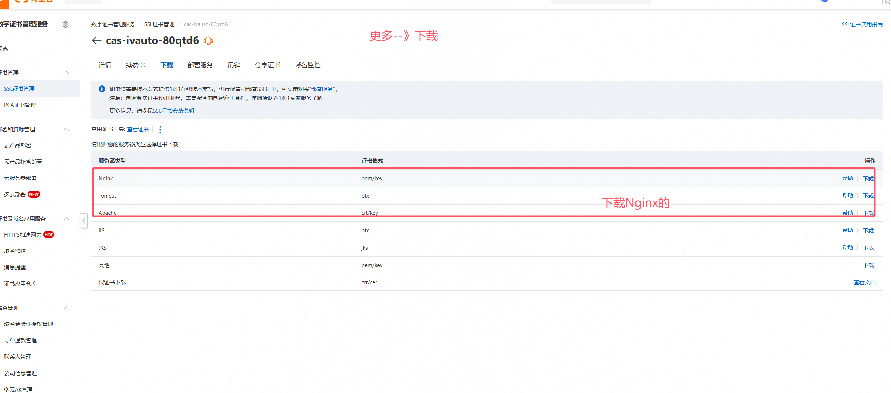The height and width of the screenshot is (393, 891).
Task: Click the help question icon next to 续费
Action: (x=143, y=65)
